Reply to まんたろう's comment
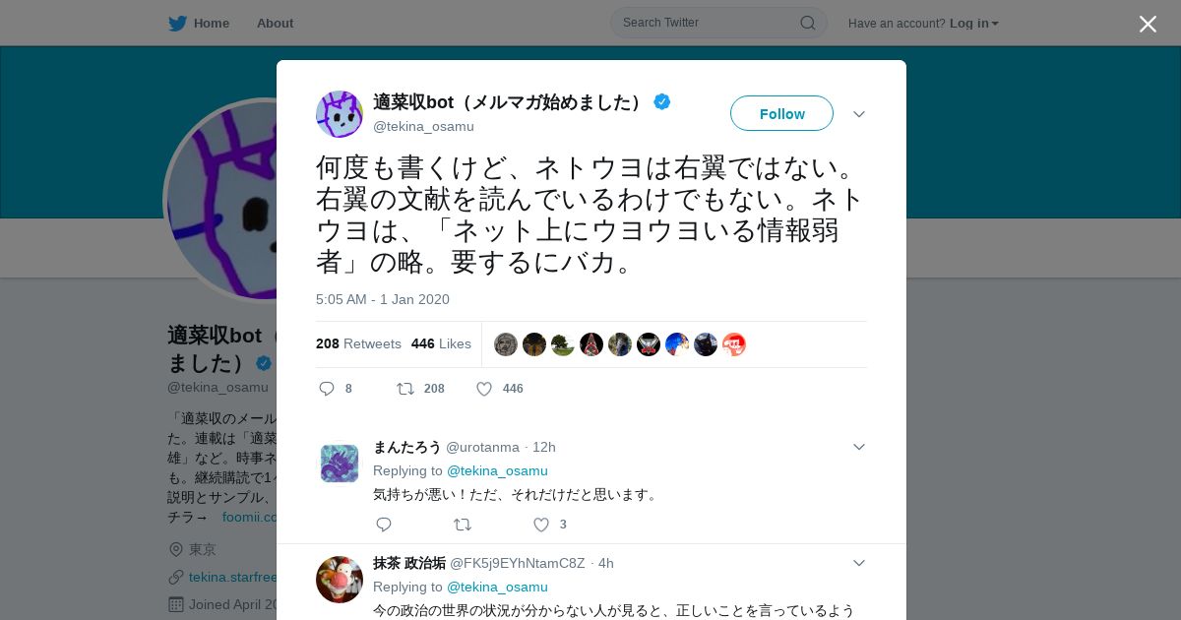 (384, 525)
